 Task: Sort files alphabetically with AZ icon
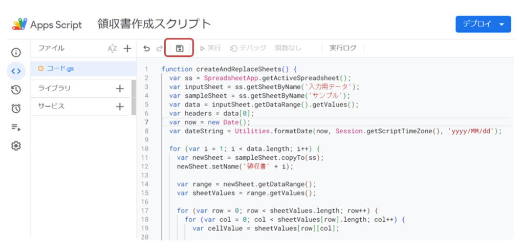pos(112,48)
